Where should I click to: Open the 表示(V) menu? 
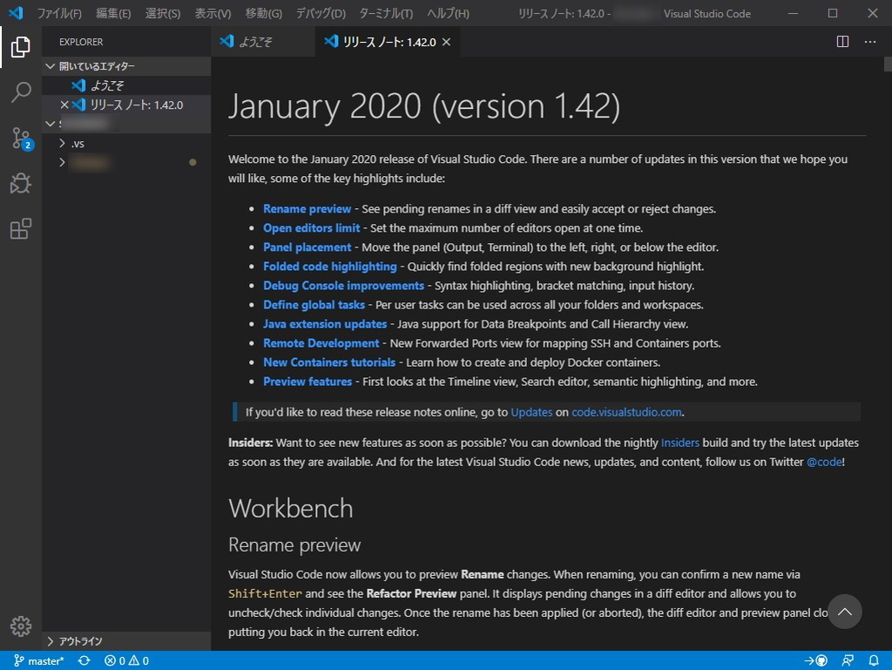point(213,13)
